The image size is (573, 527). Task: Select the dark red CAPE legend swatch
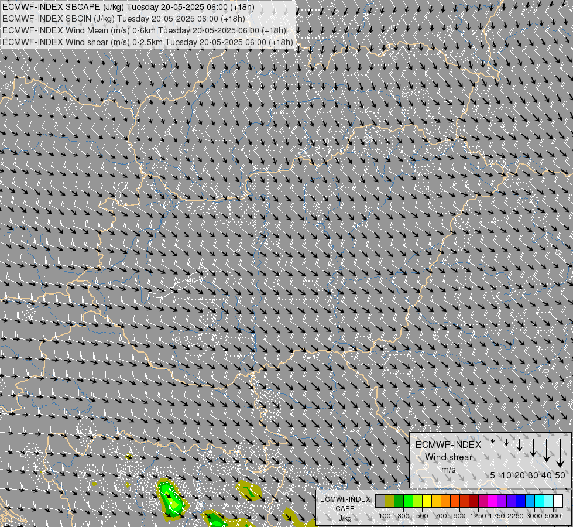[474, 501]
